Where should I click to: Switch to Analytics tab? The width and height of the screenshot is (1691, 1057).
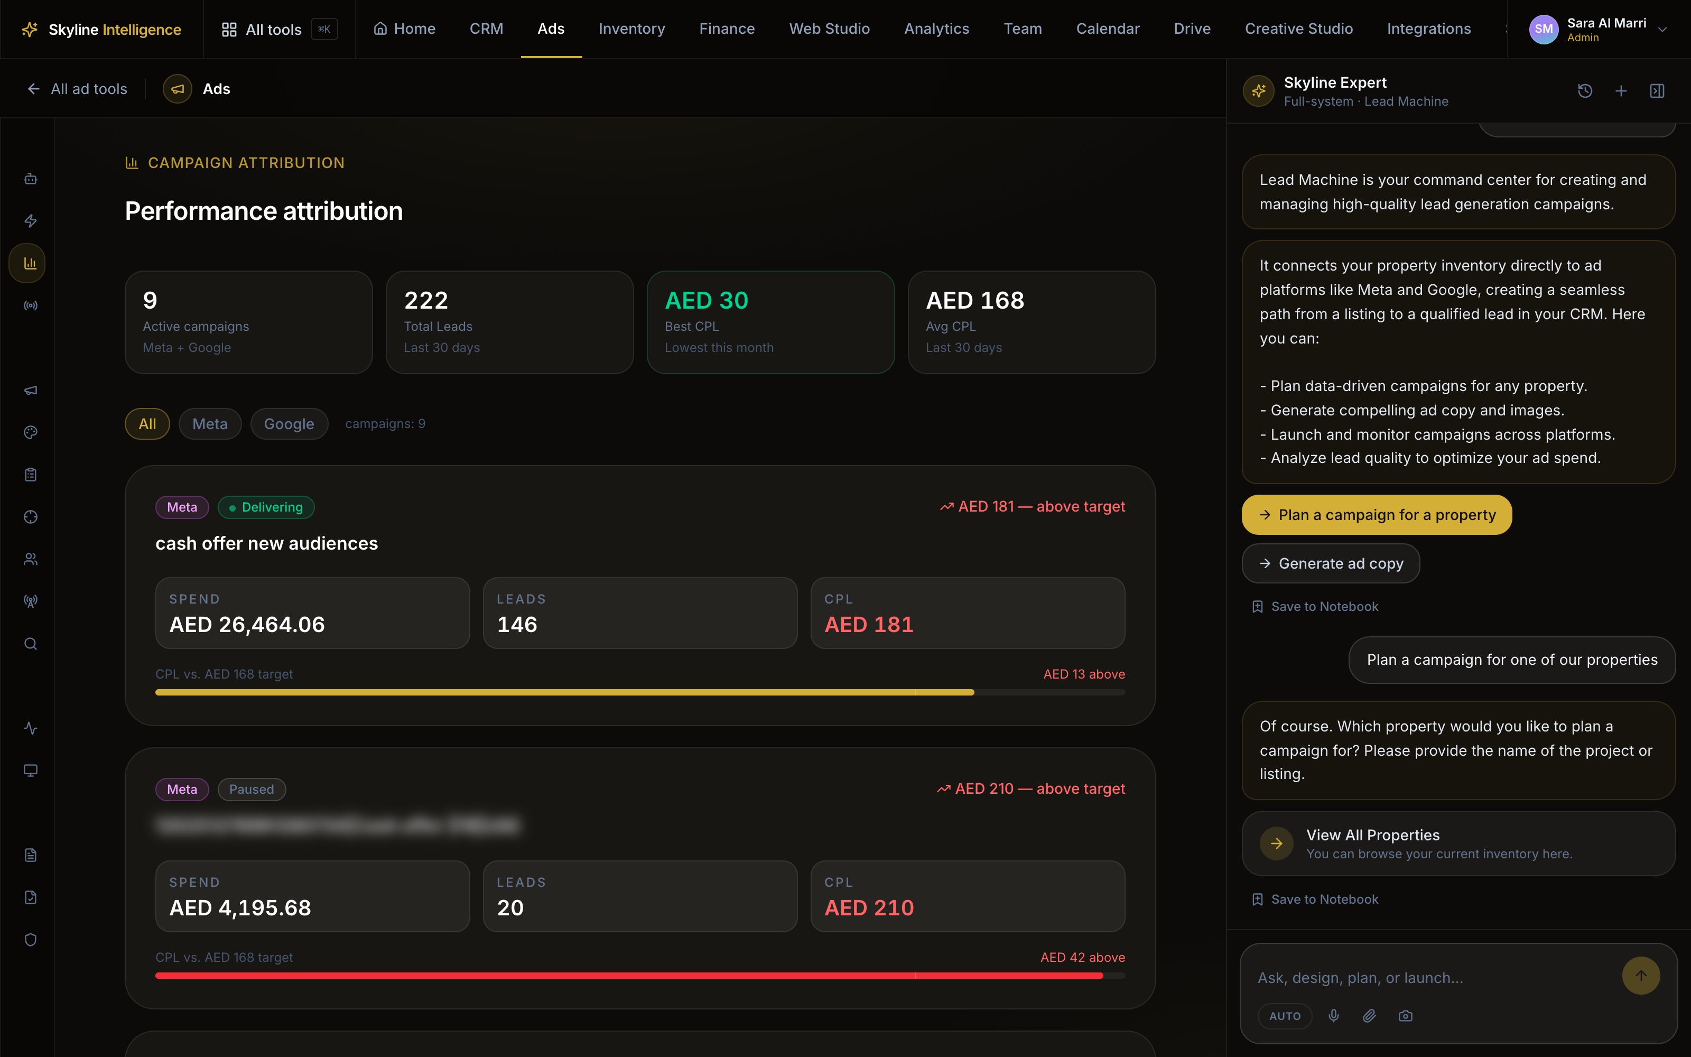coord(936,29)
